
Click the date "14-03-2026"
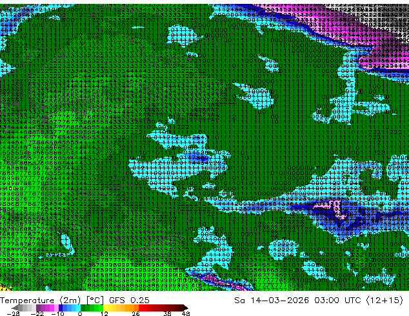click(x=279, y=301)
